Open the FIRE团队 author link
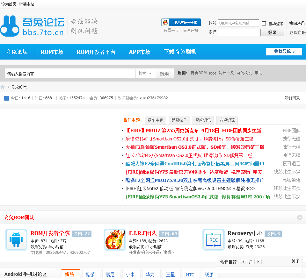Viewport: 306px width, 278px height. (291, 131)
